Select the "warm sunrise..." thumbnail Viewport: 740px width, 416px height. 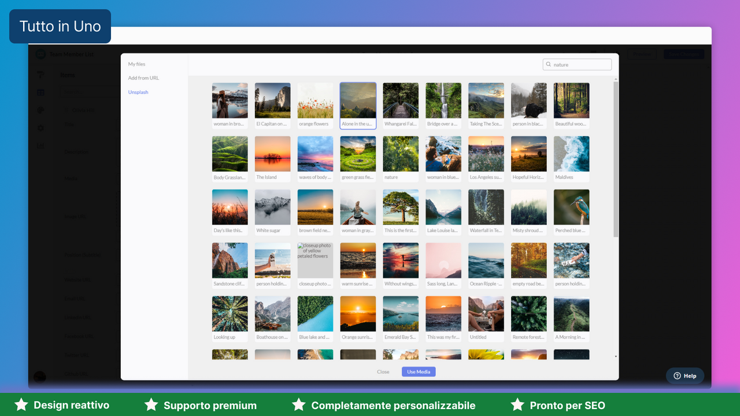coord(358,265)
